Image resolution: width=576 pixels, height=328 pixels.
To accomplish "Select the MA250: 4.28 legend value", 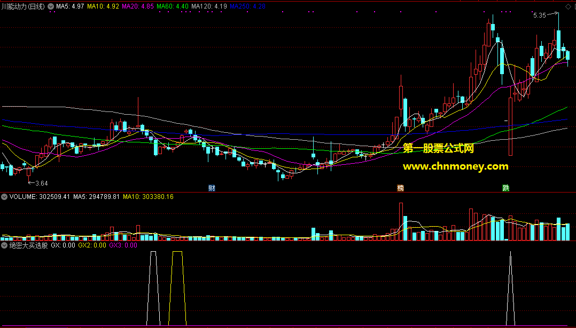I will (x=247, y=6).
